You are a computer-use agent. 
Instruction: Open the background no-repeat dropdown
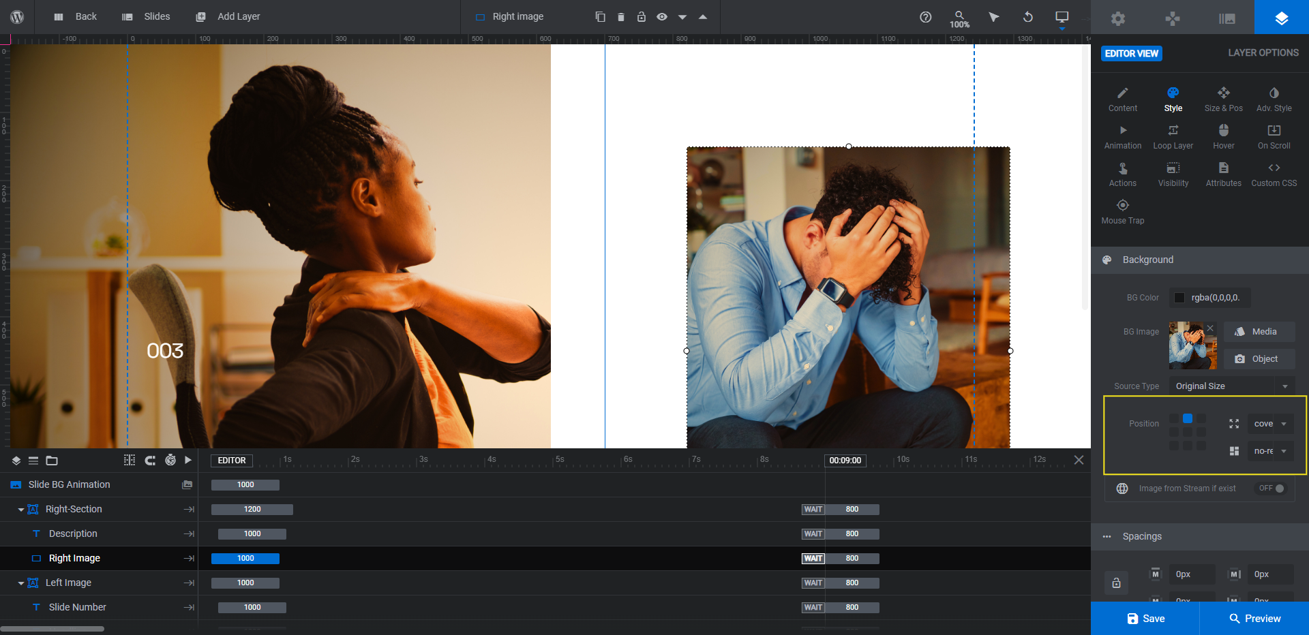pos(1270,451)
